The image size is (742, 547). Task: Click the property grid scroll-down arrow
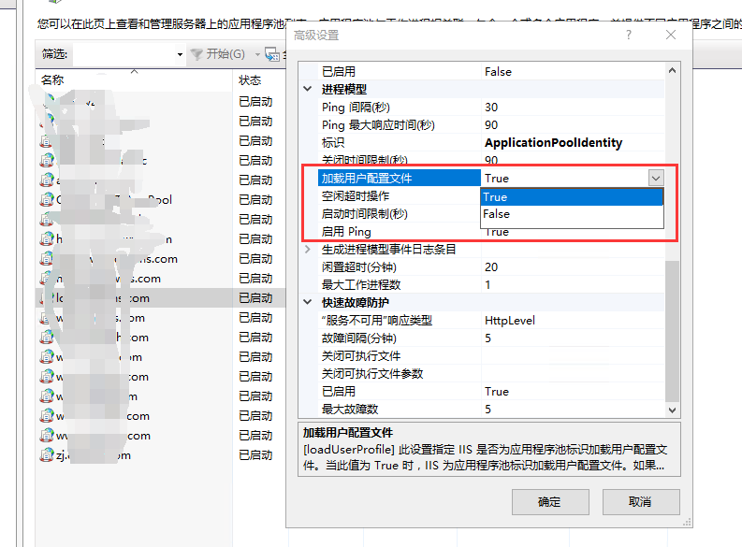[672, 410]
